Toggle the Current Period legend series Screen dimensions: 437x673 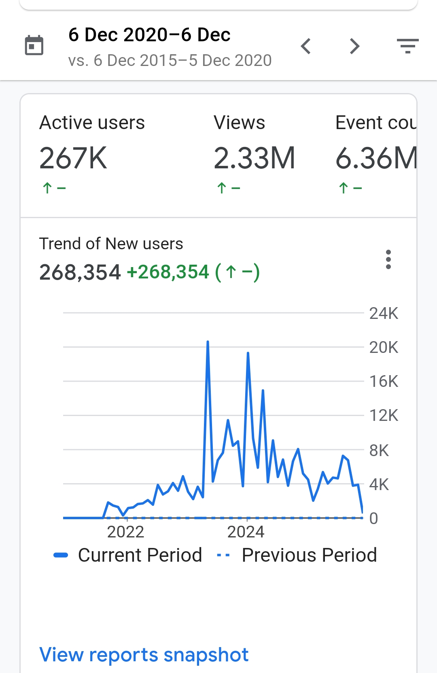coord(128,555)
